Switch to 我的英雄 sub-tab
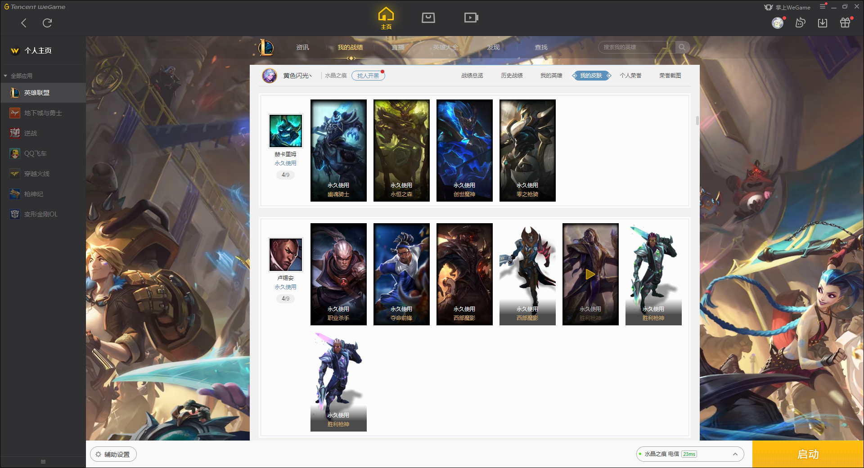 pos(551,76)
